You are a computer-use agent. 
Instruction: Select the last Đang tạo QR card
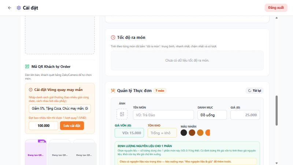[84, 152]
